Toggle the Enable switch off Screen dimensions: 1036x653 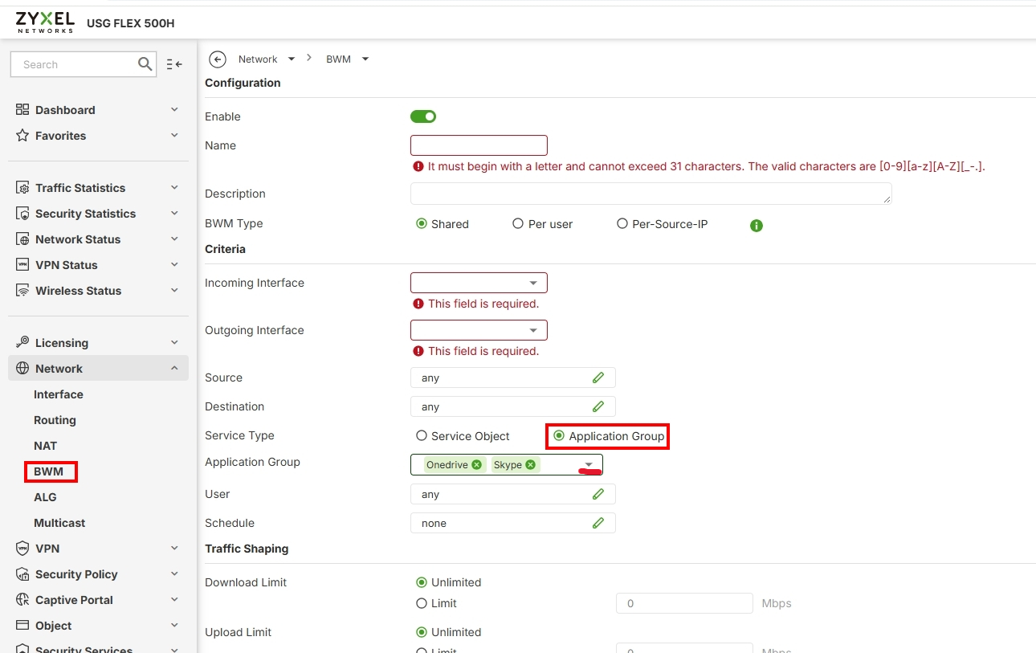click(423, 116)
